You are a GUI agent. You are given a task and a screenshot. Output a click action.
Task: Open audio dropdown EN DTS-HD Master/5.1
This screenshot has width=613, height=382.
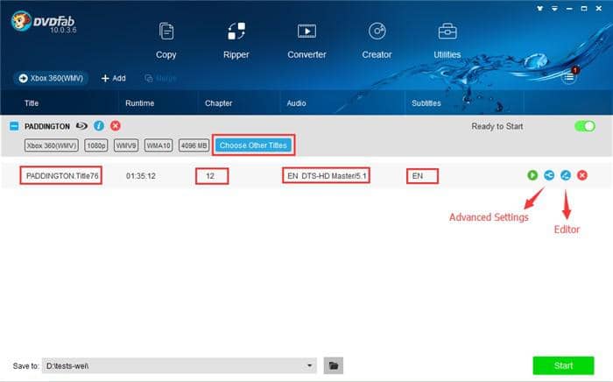click(327, 176)
